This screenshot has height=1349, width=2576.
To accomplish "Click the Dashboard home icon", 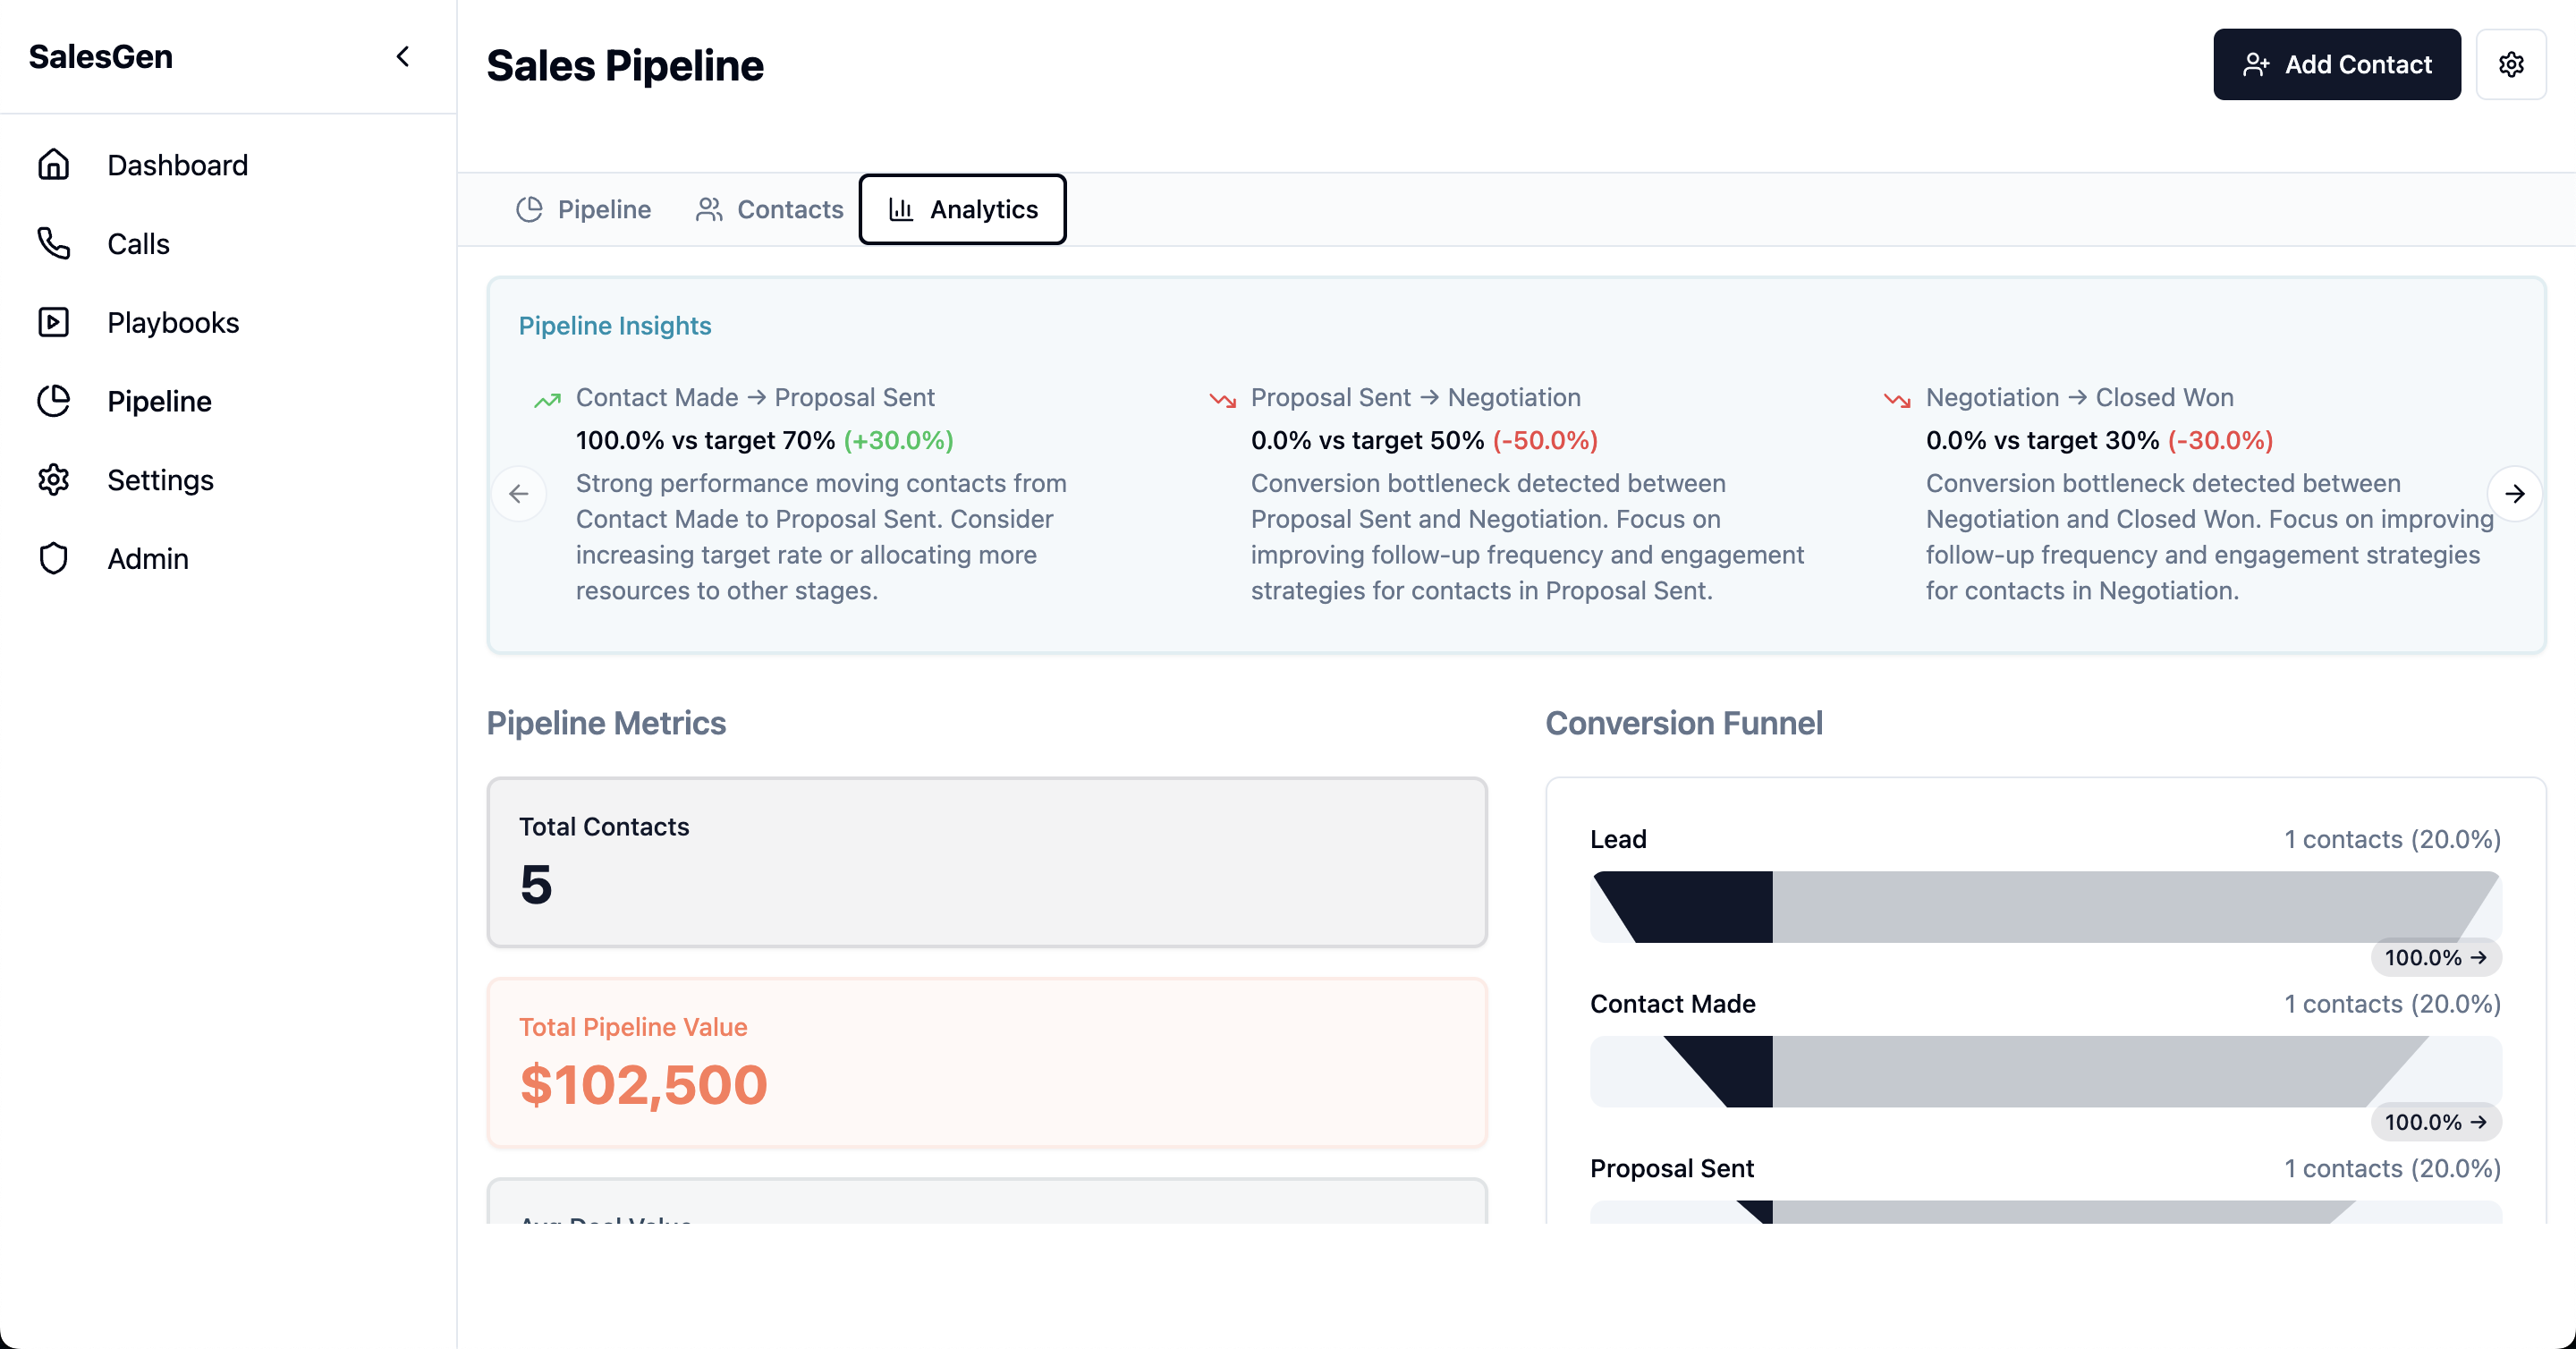I will 53,164.
